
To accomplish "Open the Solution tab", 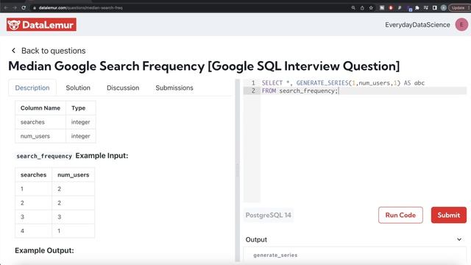I will tap(78, 88).
